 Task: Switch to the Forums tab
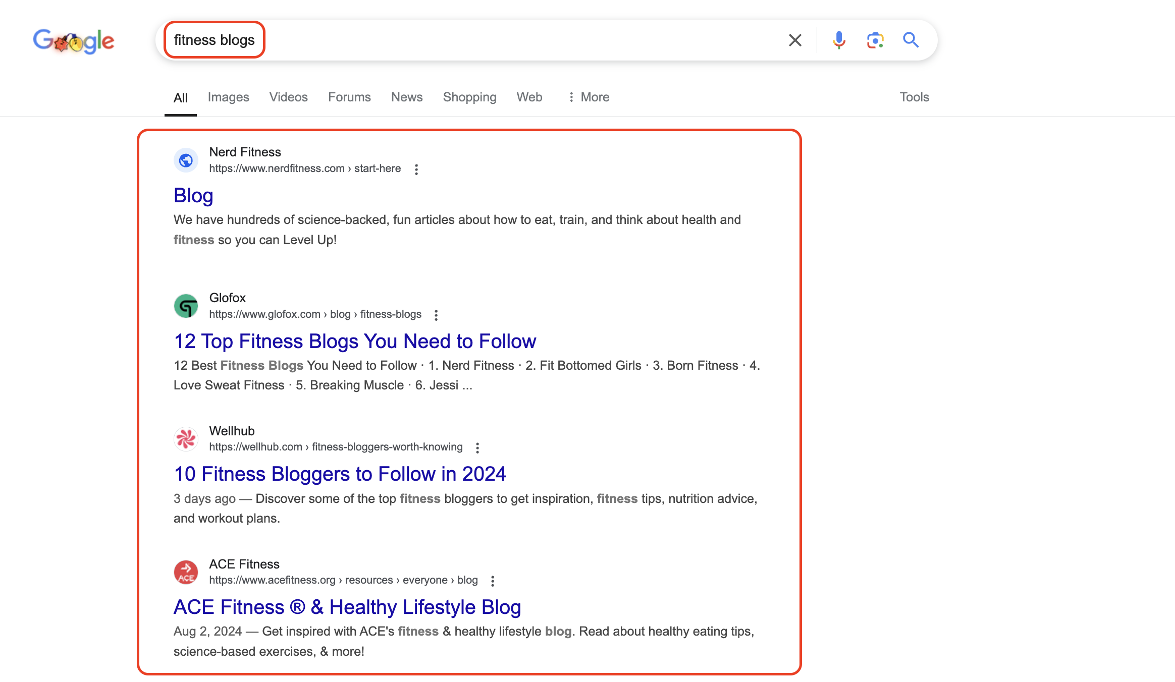click(x=349, y=97)
